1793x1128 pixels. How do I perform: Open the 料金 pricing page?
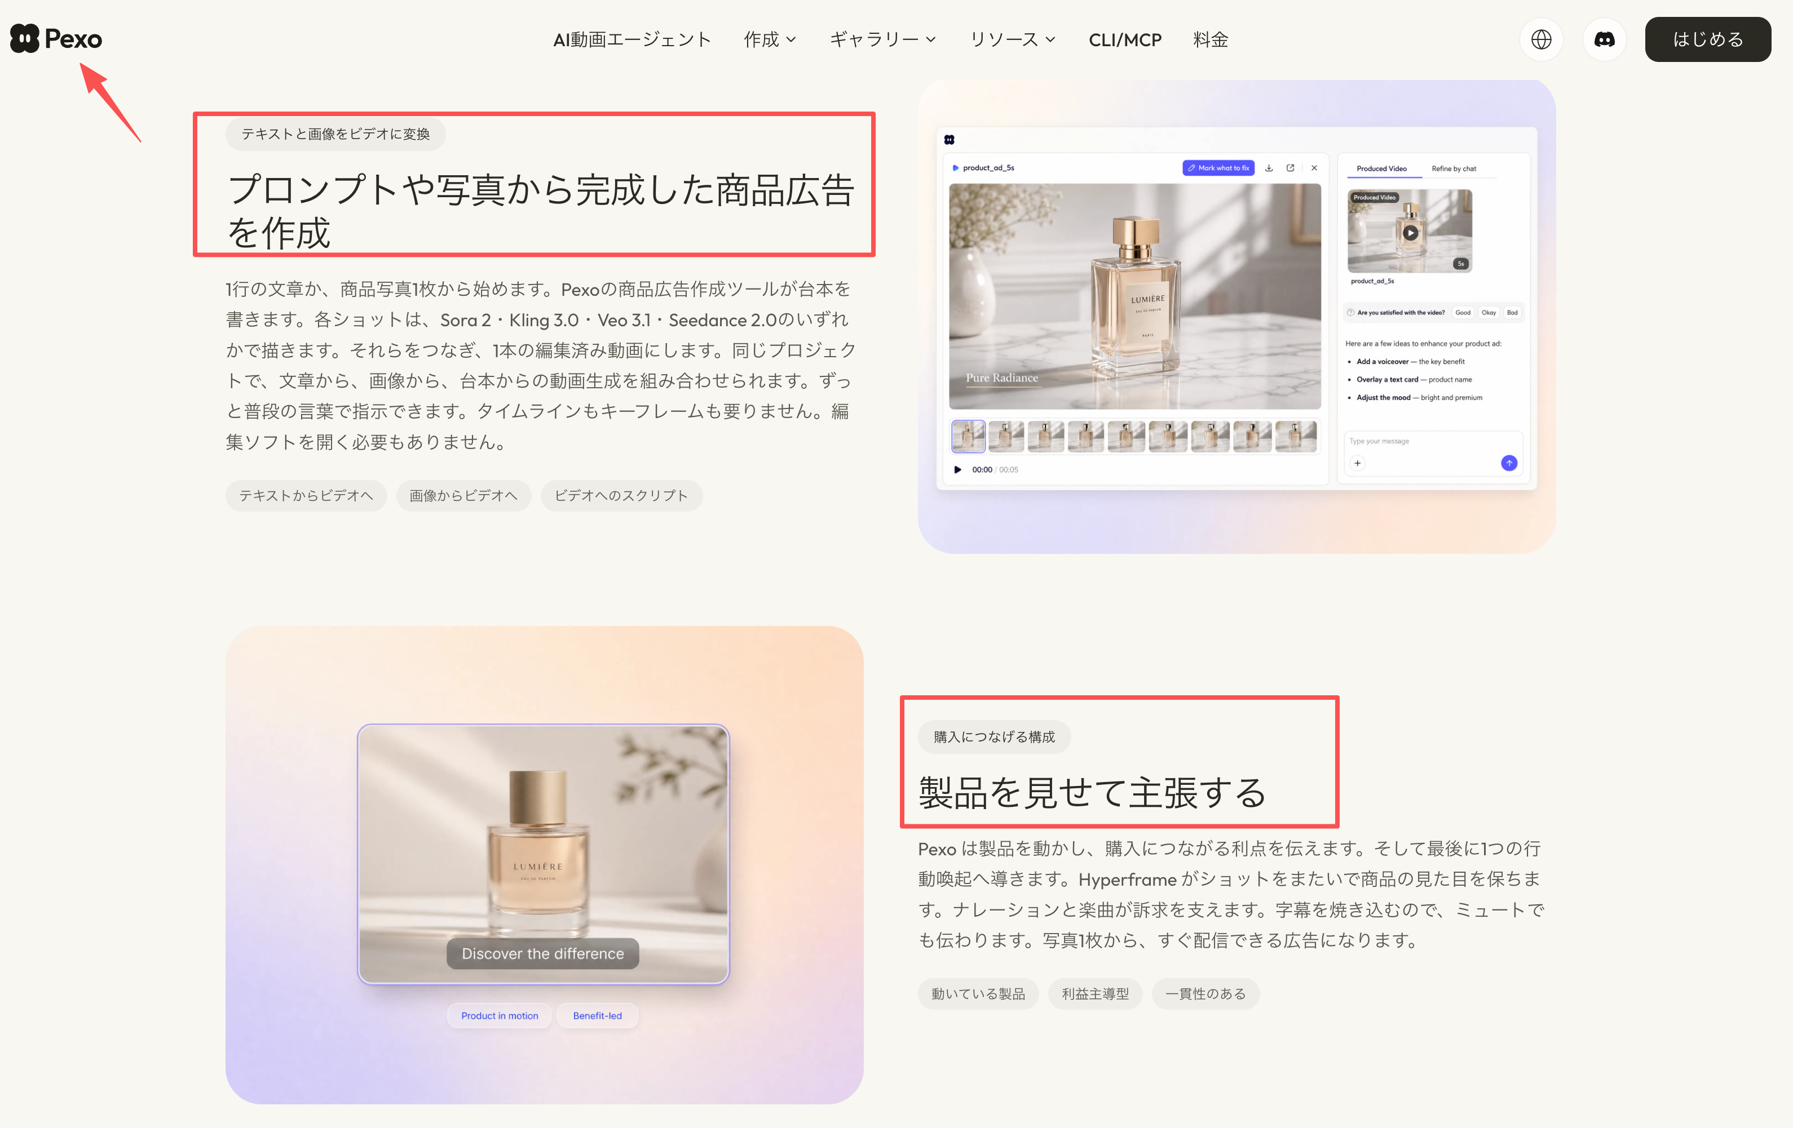click(1210, 39)
